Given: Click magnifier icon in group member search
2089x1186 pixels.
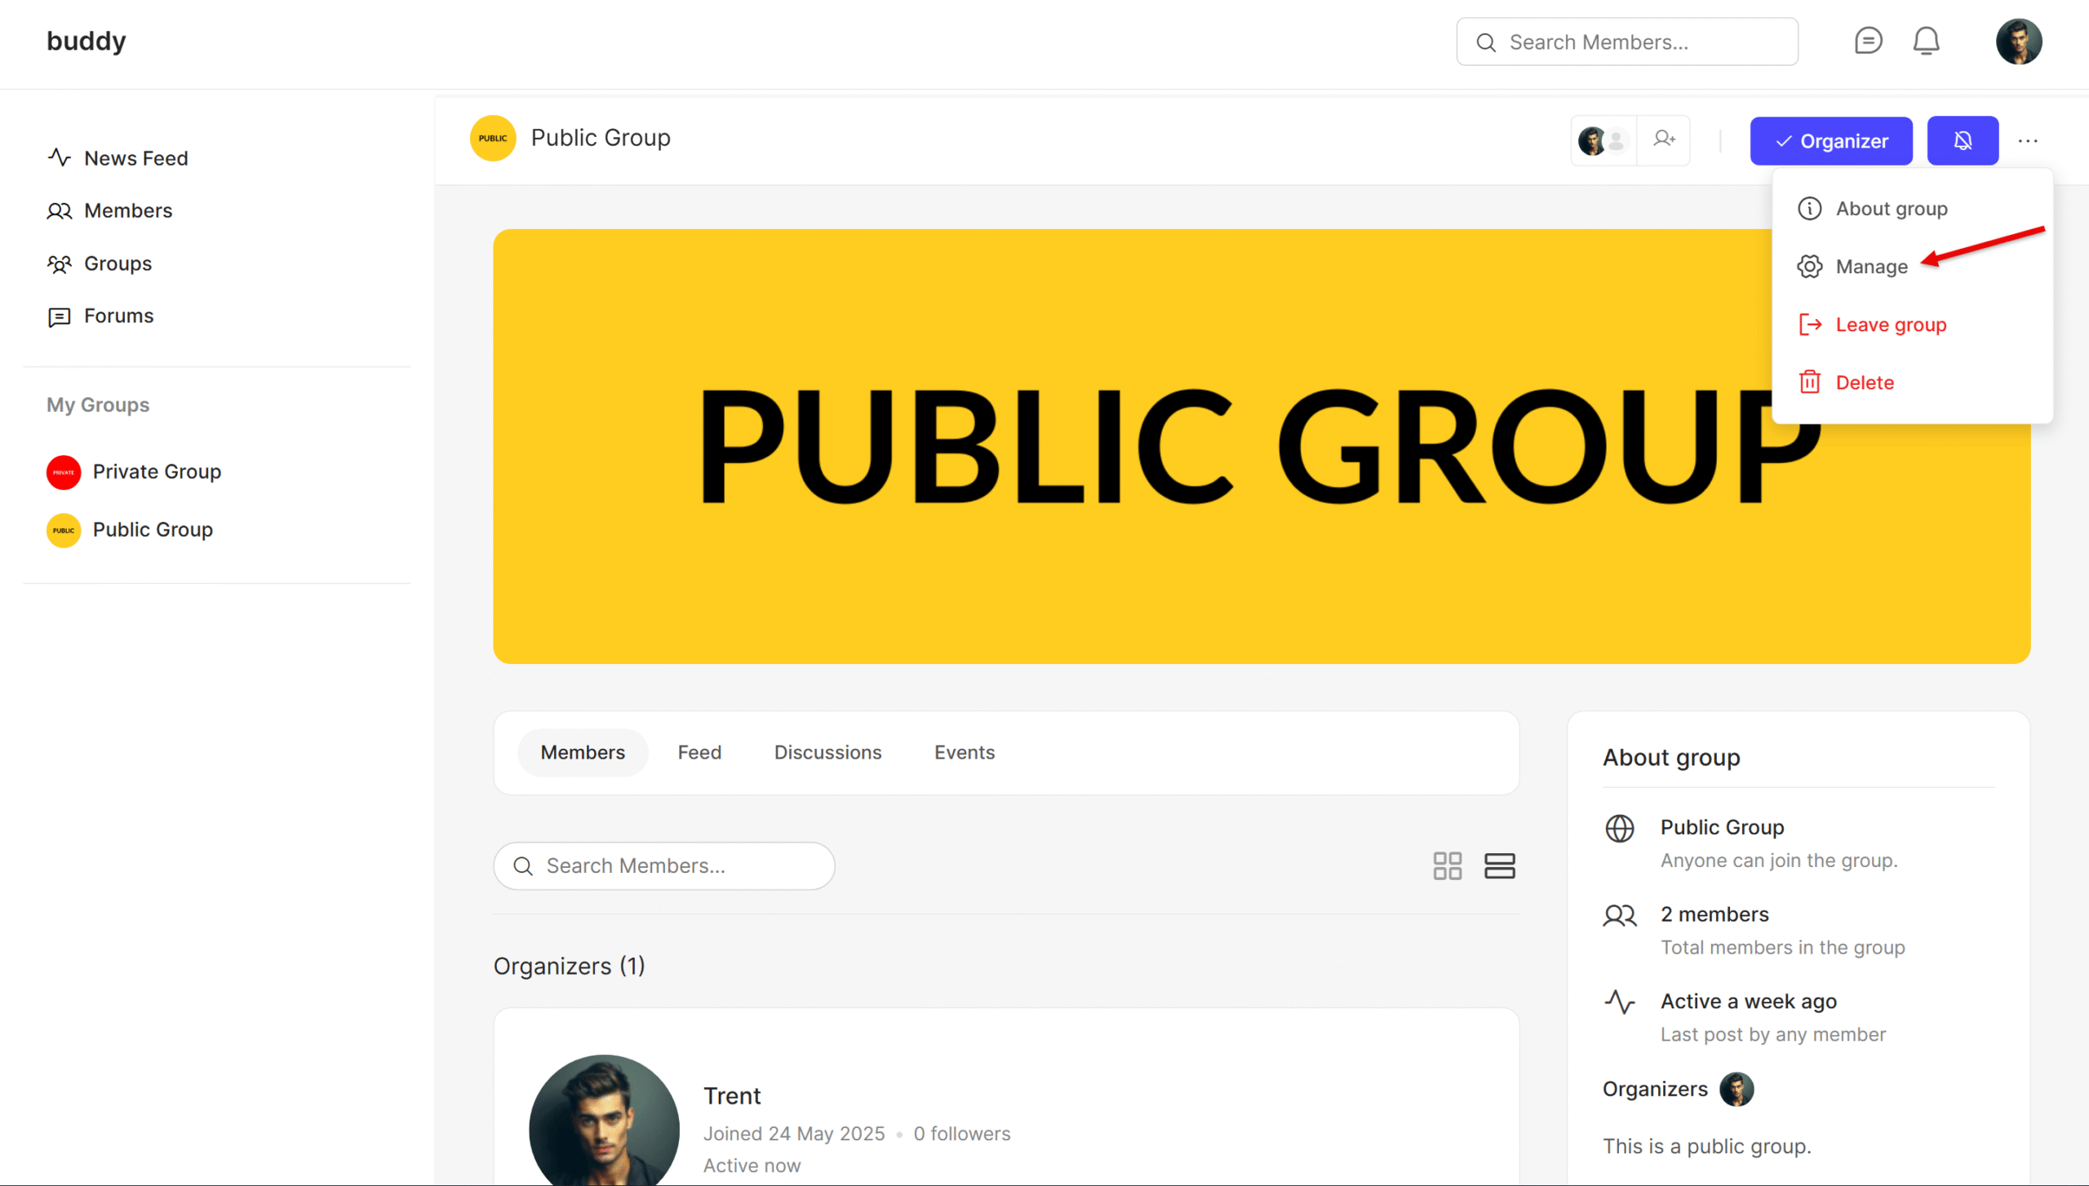Looking at the screenshot, I should click(523, 865).
